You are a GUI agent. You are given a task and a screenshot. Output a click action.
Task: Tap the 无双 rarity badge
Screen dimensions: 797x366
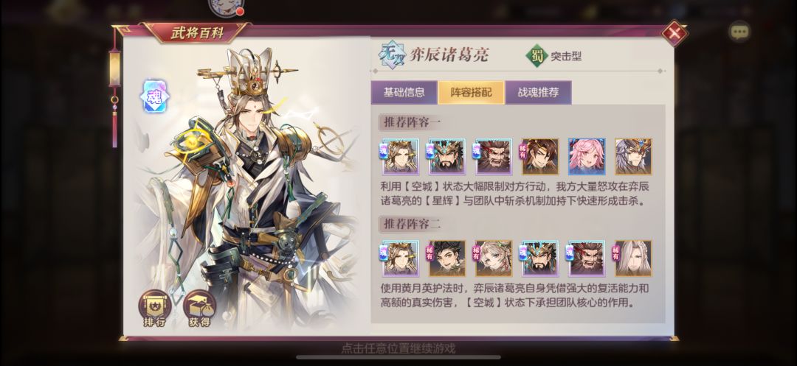click(393, 56)
